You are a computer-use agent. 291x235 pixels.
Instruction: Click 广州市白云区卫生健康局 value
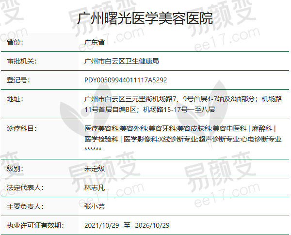(x=122, y=61)
